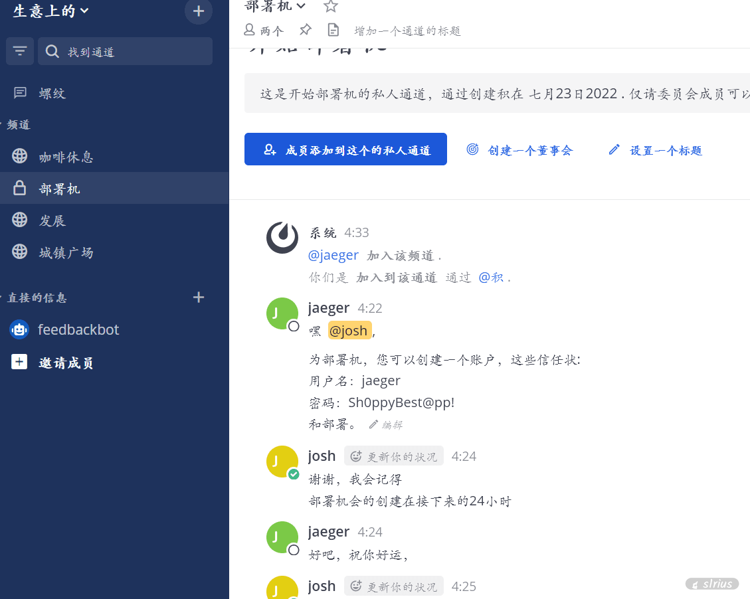Open feedbackbot direct message

click(x=78, y=329)
